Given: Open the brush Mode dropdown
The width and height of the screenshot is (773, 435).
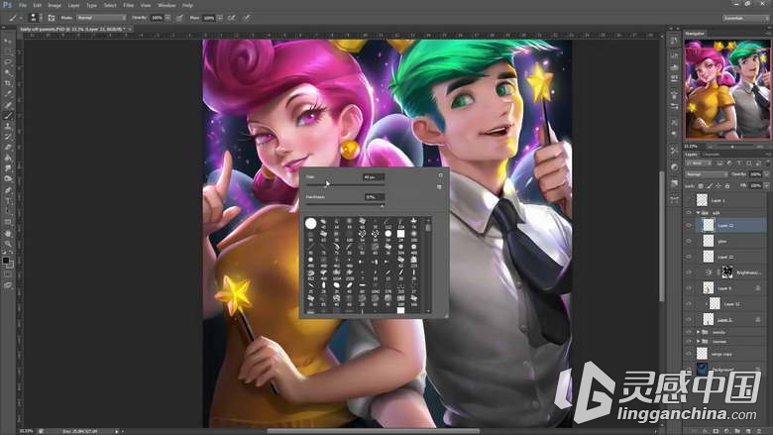Looking at the screenshot, I should 101,18.
